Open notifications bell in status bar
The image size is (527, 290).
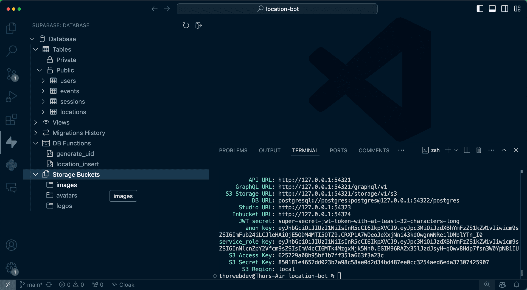[517, 285]
